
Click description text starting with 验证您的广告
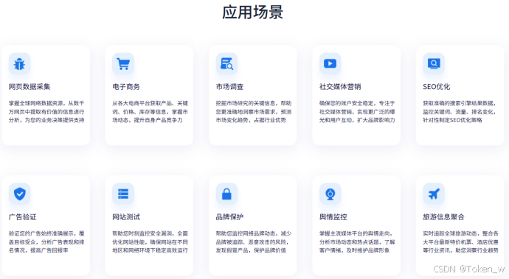point(46,241)
